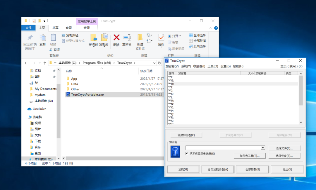Viewport: 316px width, 190px height.
Task: Click the New Folder icon
Action: coord(140,38)
